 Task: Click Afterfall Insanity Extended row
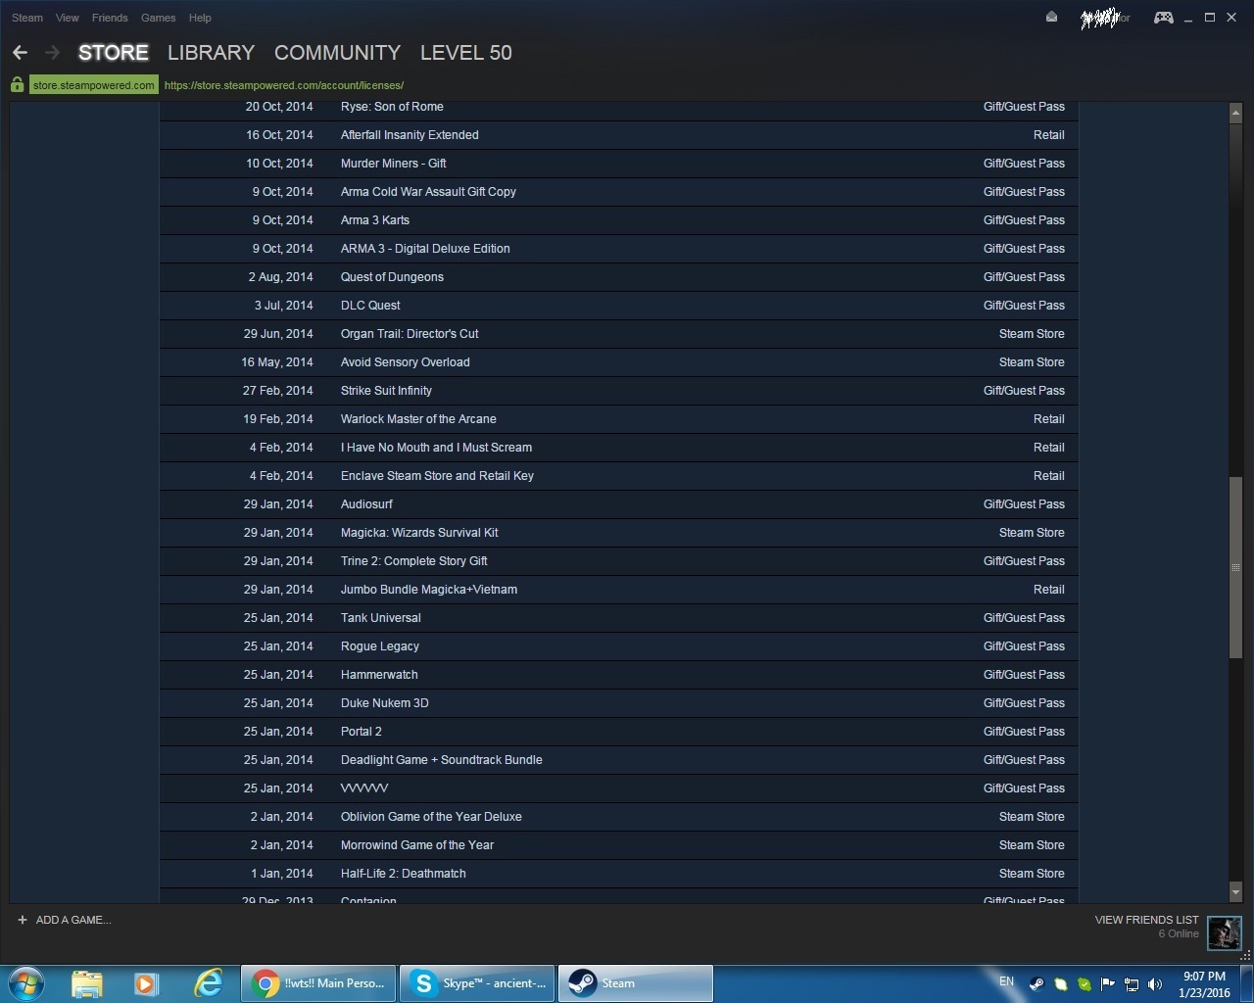(x=619, y=135)
